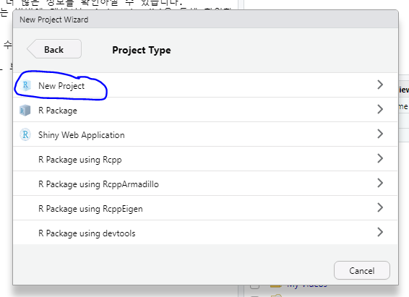This screenshot has width=409, height=297.
Task: Click the Shiny Web Application R icon
Action: pos(25,134)
